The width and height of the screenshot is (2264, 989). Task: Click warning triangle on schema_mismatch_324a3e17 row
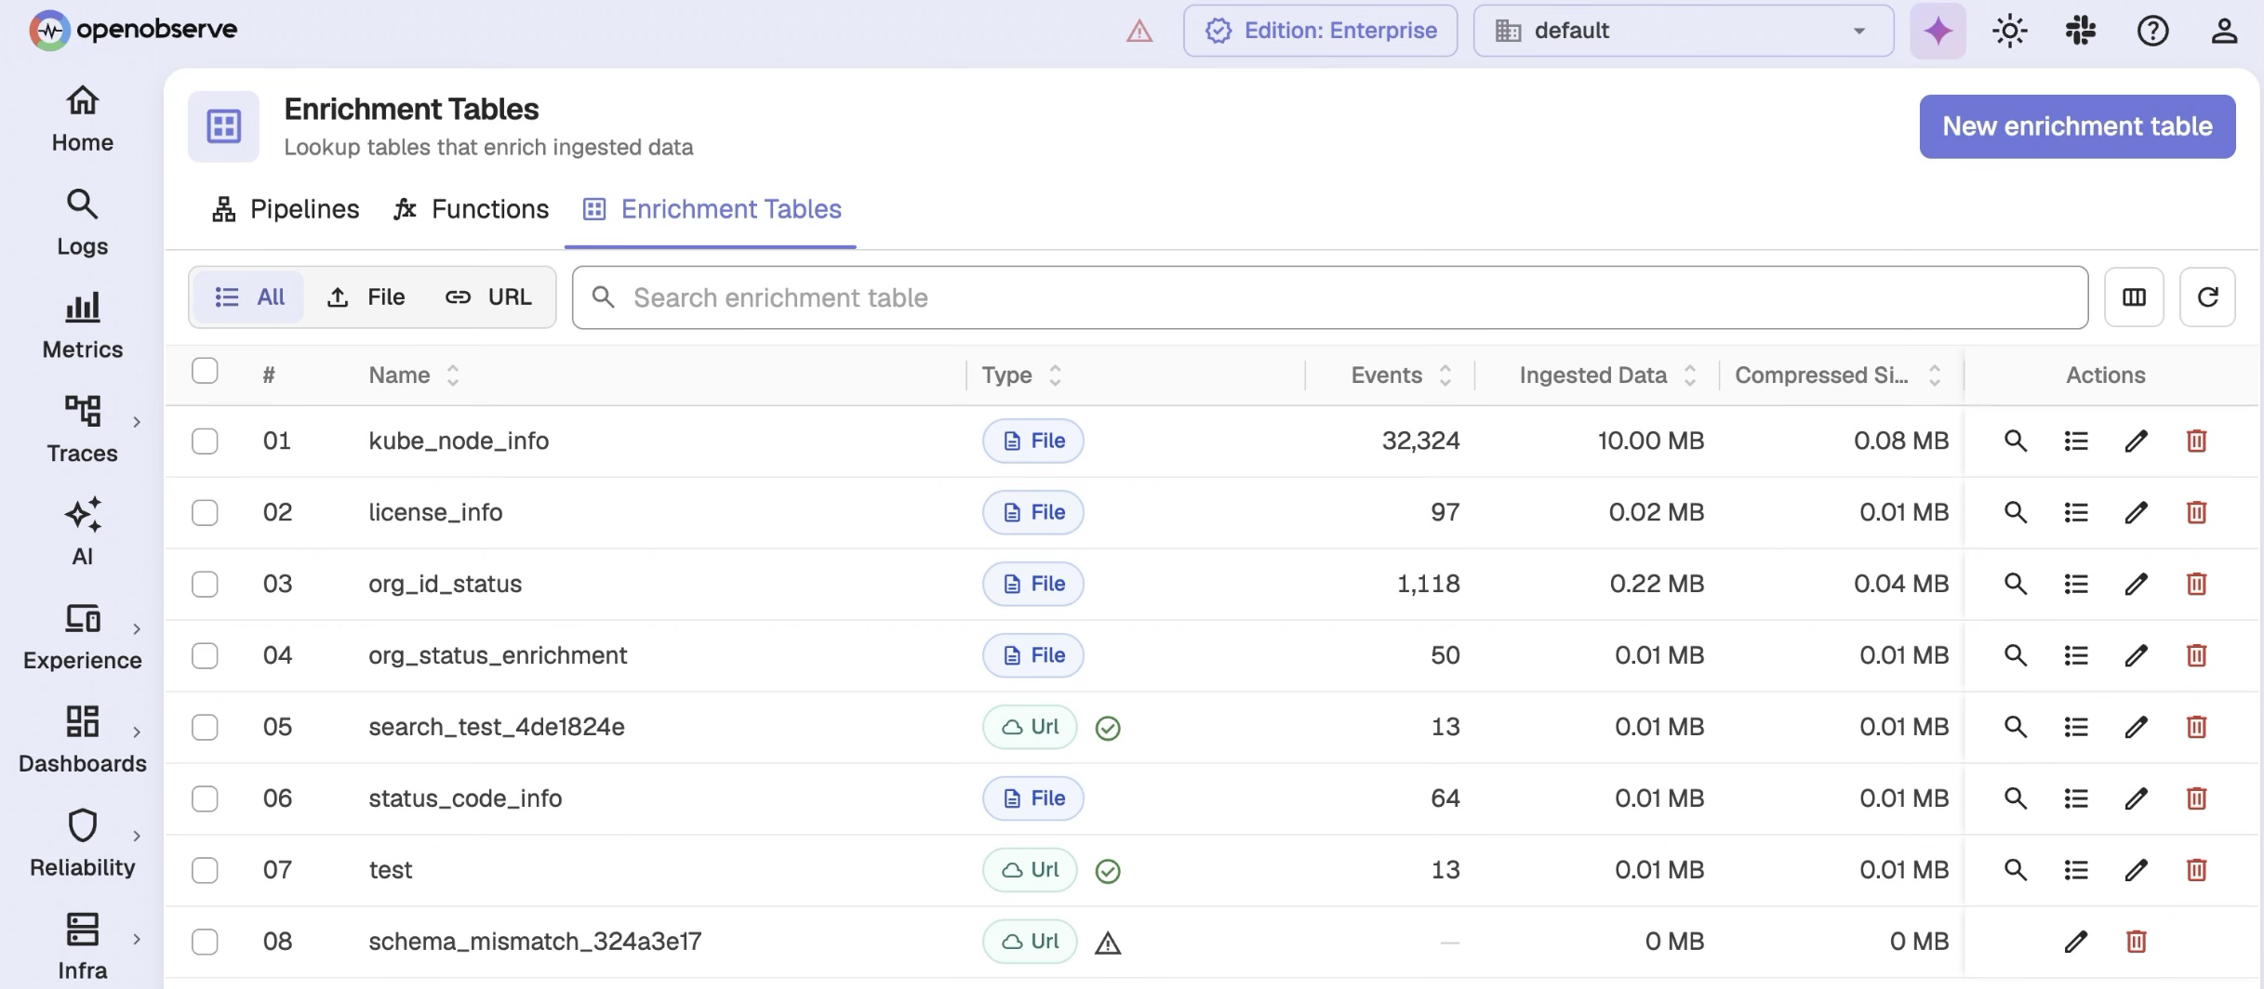click(1107, 943)
